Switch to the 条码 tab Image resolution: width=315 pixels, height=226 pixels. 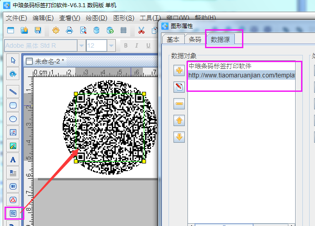tap(195, 39)
